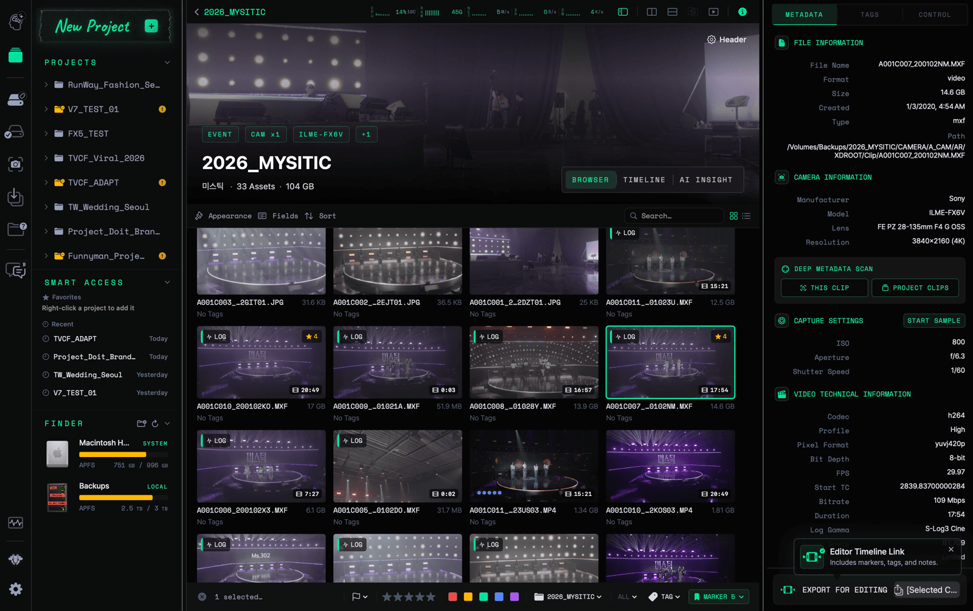
Task: Click the Search field
Action: (x=674, y=216)
